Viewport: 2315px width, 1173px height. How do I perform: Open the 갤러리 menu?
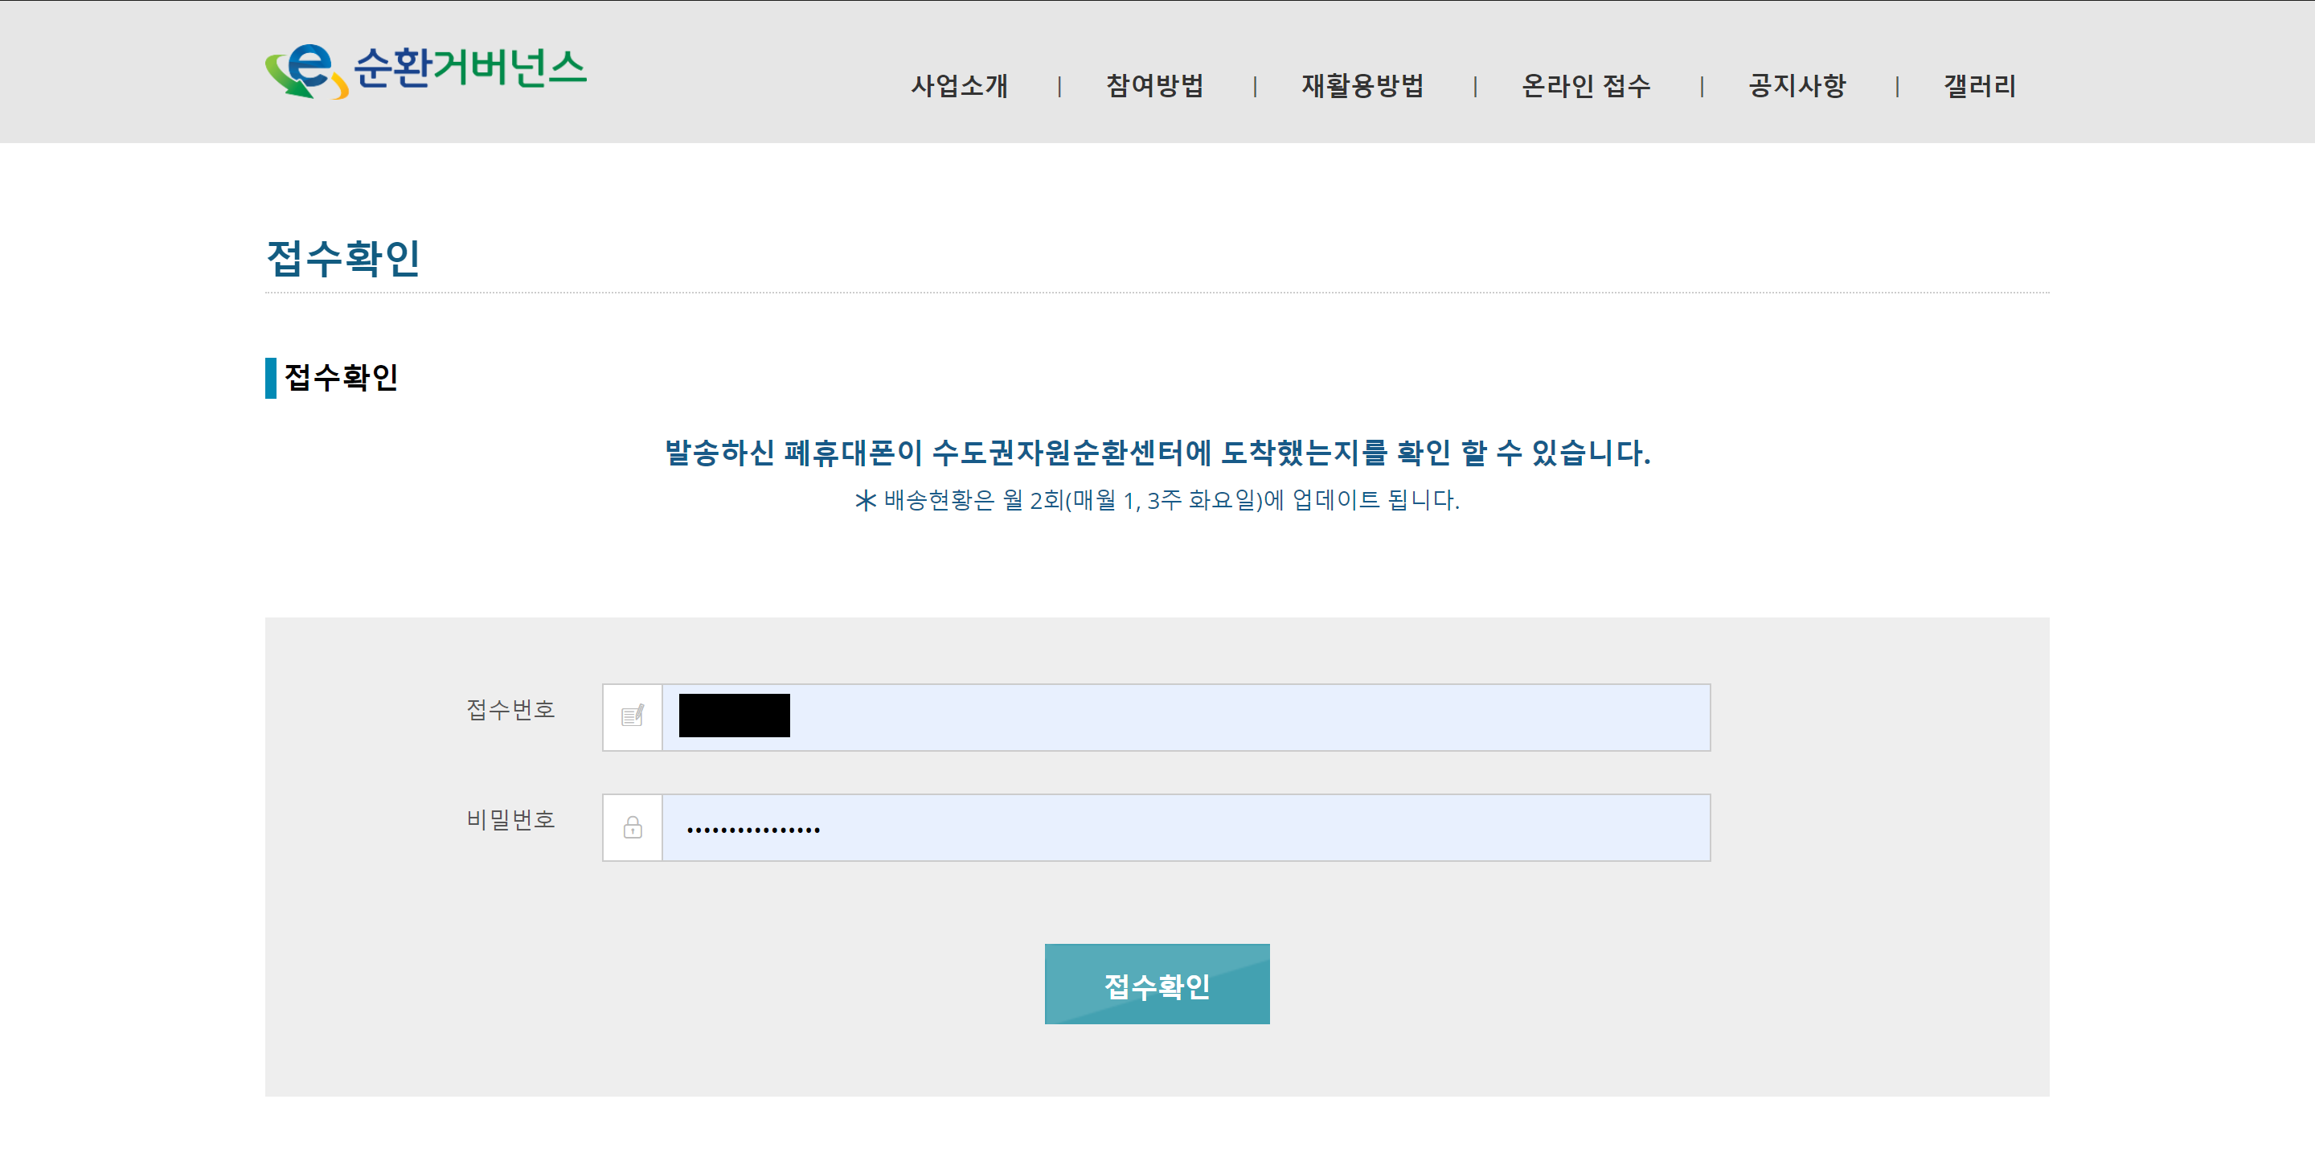[x=1980, y=86]
